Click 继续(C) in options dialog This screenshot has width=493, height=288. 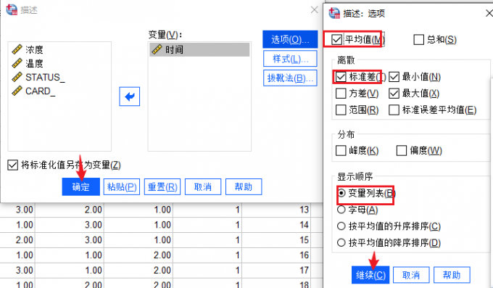click(370, 275)
